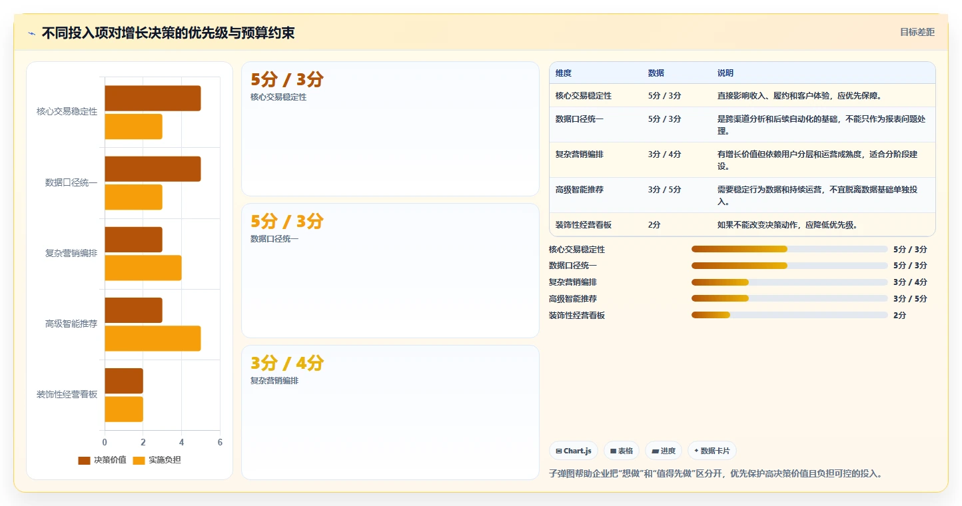Open the 数据口径统一 data card
962x506 pixels.
(390, 270)
